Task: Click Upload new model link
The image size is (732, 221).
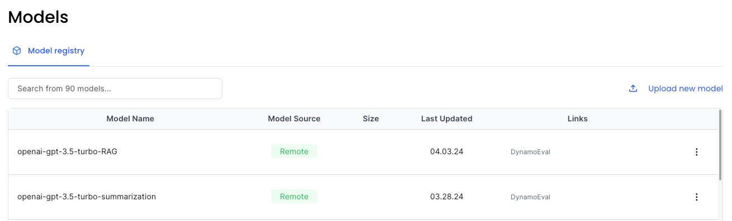Action: [x=685, y=89]
